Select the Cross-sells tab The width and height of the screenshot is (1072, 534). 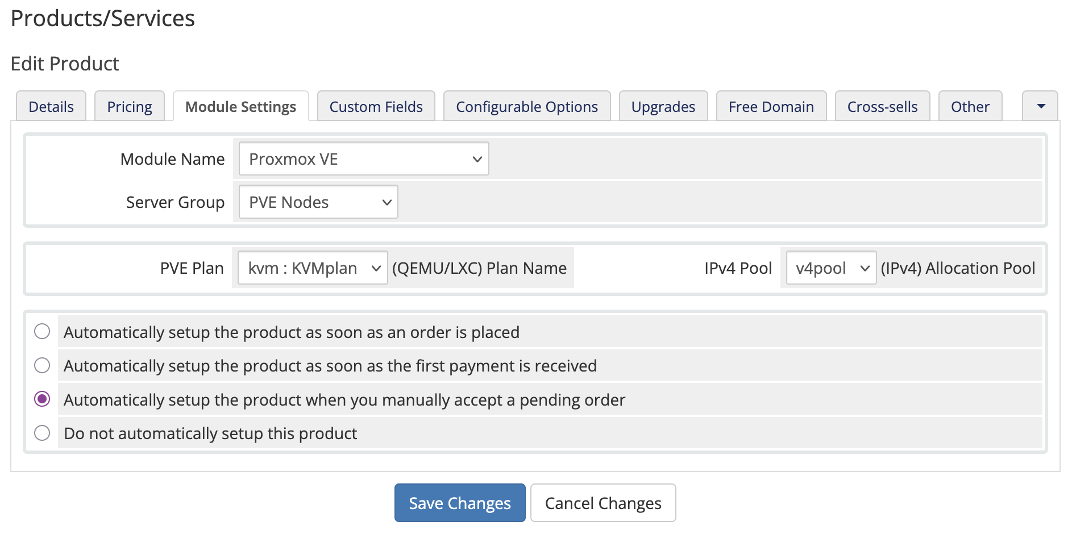tap(882, 106)
